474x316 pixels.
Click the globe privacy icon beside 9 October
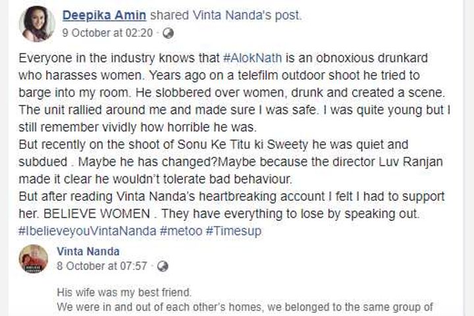click(x=168, y=31)
